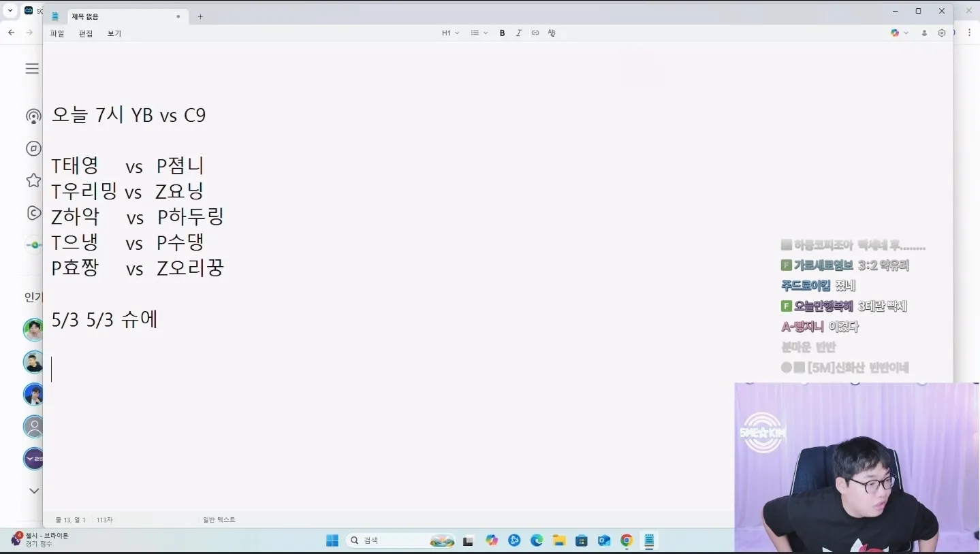
Task: Open the first streamer avatar in sidebar
Action: pos(33,329)
